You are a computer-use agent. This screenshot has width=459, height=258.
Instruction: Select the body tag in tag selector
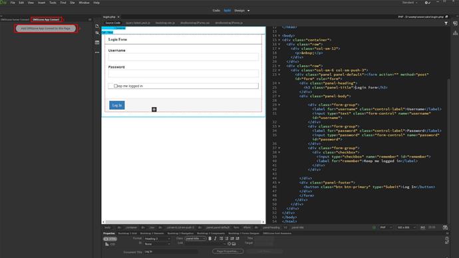107,227
